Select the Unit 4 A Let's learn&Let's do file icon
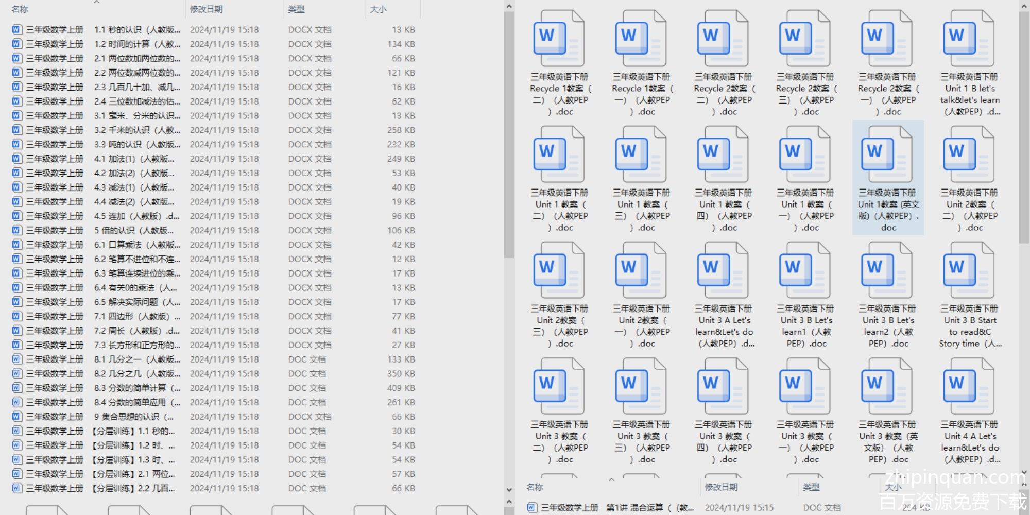 969,386
